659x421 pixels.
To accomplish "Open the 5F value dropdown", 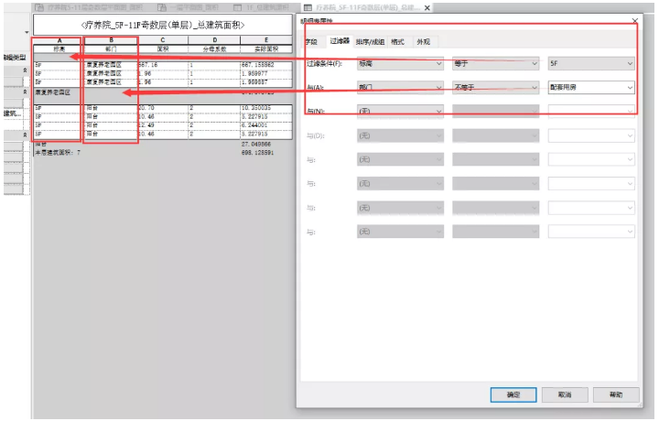I will pos(591,63).
